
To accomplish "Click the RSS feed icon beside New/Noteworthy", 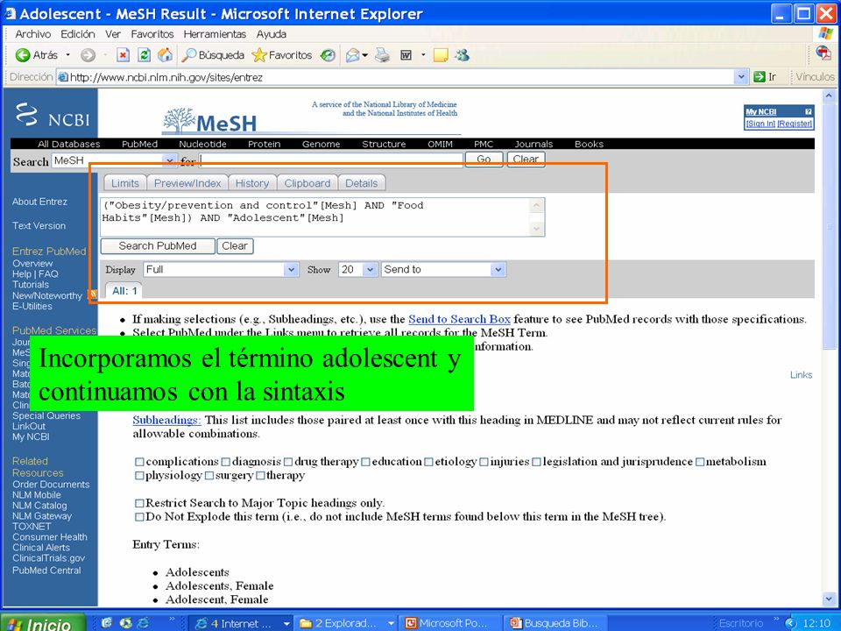I will pos(92,294).
